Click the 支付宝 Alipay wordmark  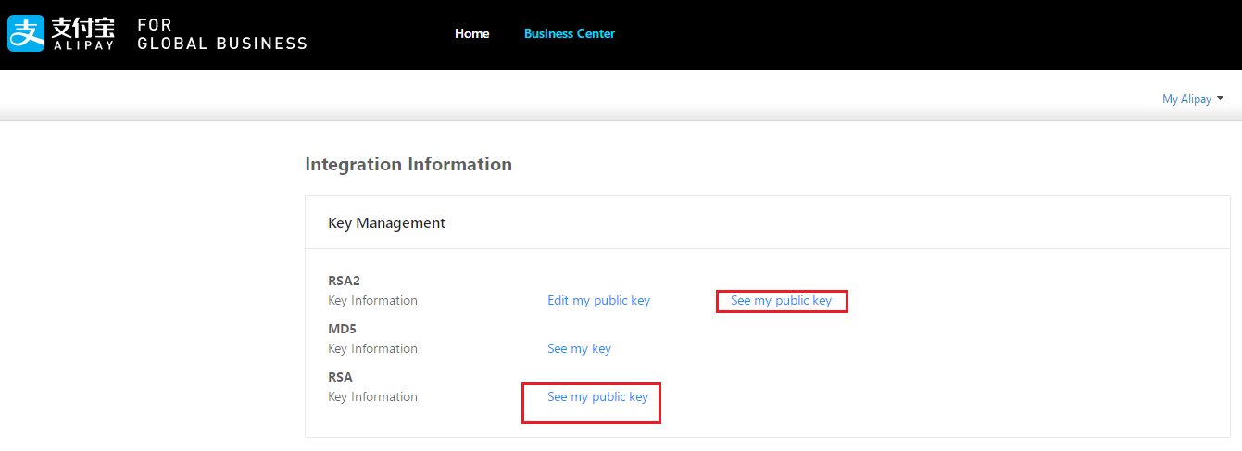tap(83, 27)
